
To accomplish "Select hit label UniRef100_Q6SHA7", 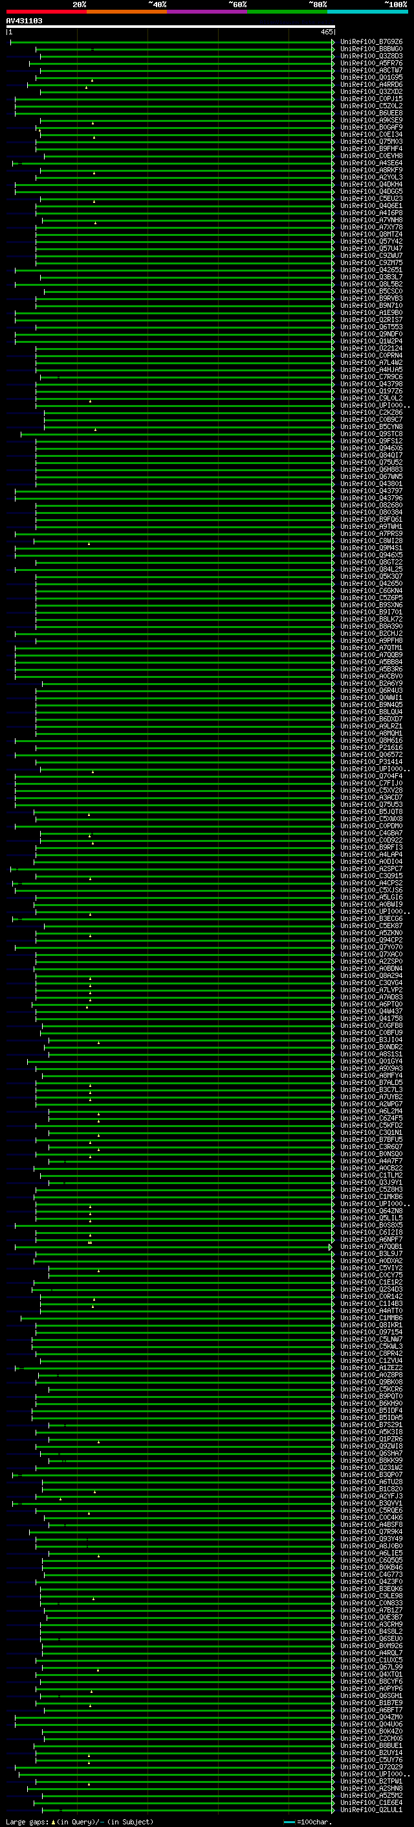I will pos(371,1453).
